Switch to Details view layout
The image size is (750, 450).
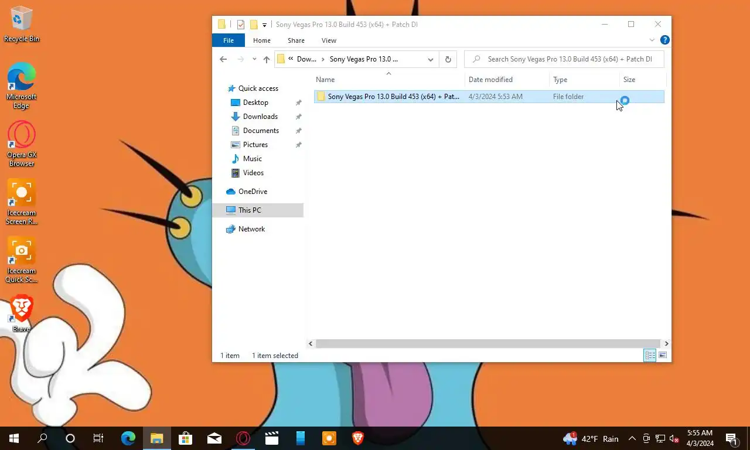(x=650, y=355)
